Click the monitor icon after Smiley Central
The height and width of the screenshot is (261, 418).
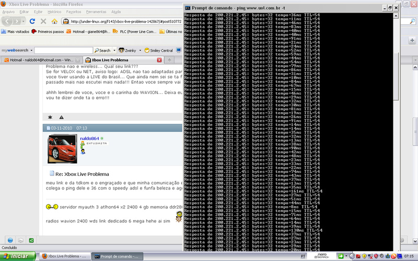(178, 50)
